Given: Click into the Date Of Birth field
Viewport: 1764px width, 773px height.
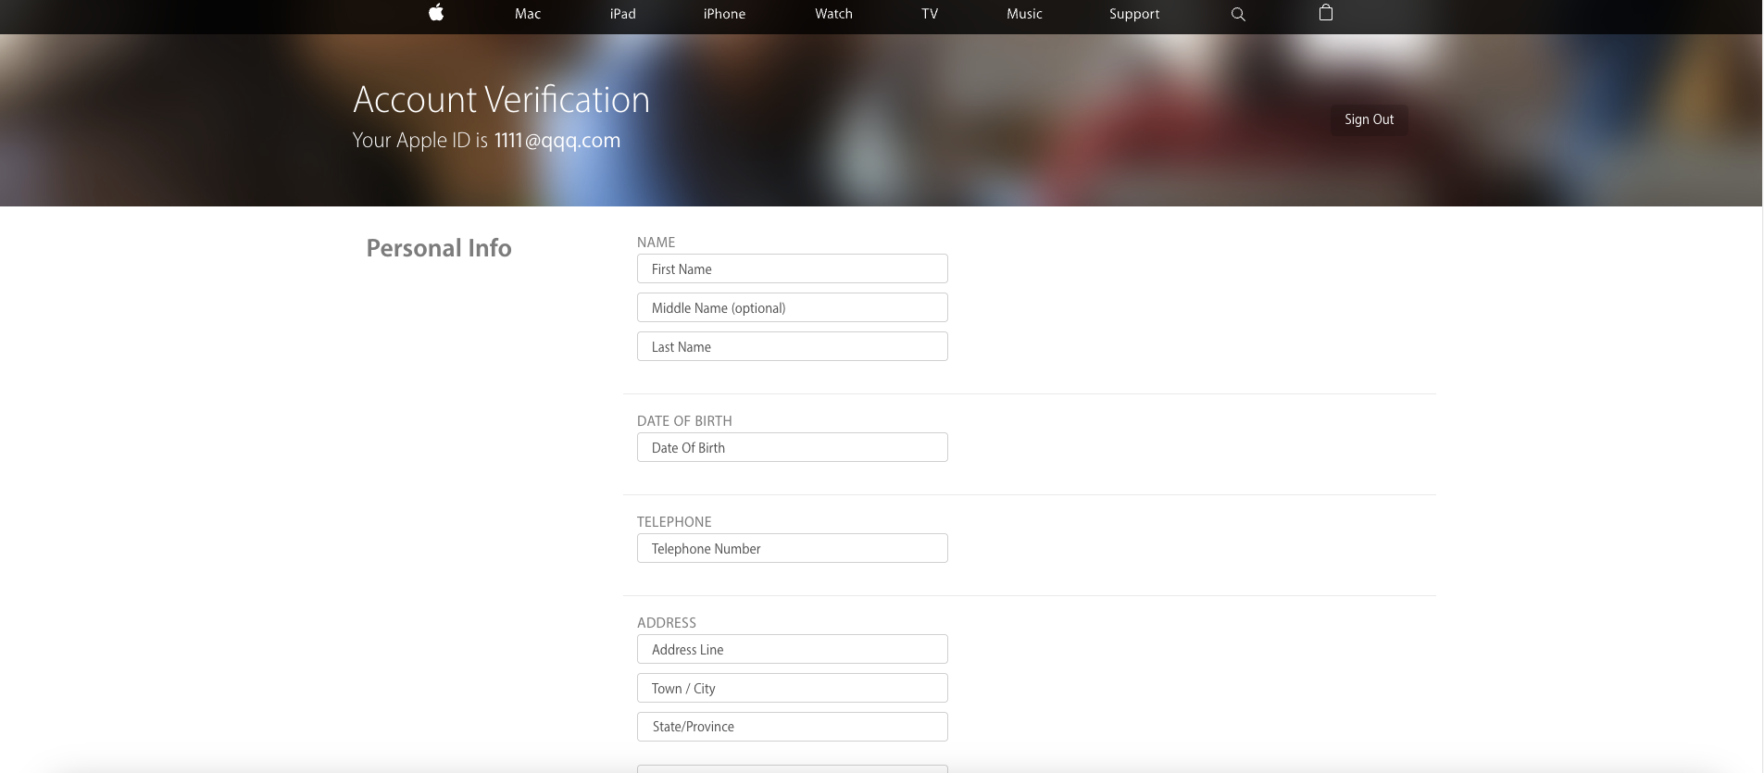Looking at the screenshot, I should coord(792,448).
